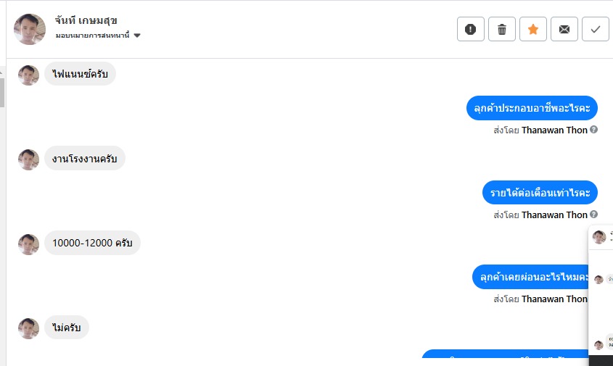Click the chat scrollbar on left edge
This screenshot has width=613, height=366.
coord(2,91)
